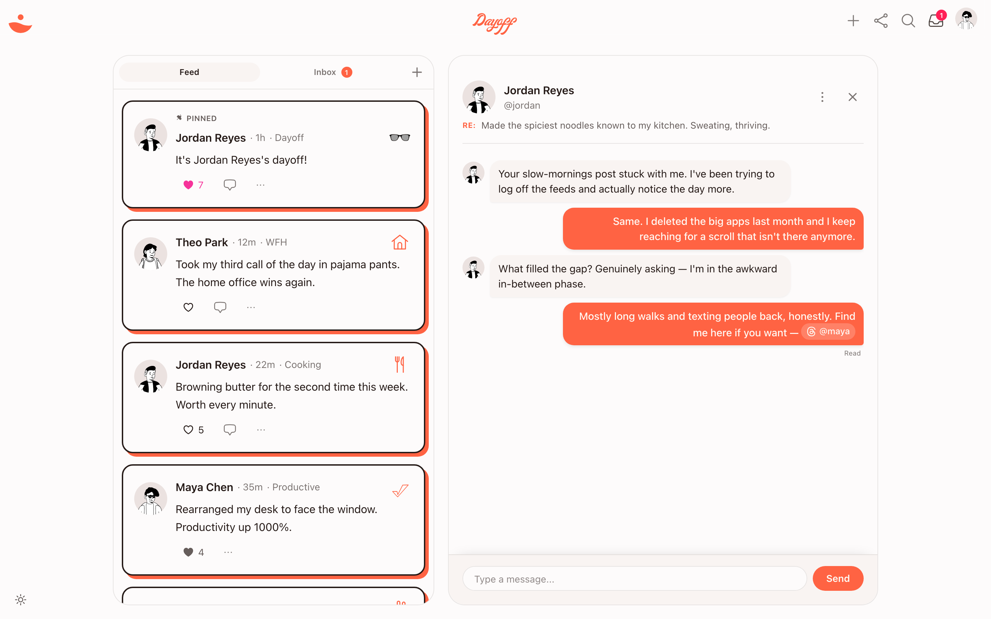Click the "It's Jordan Reyes's dayoff!" text
Screen dimensions: 991x619
coord(241,160)
